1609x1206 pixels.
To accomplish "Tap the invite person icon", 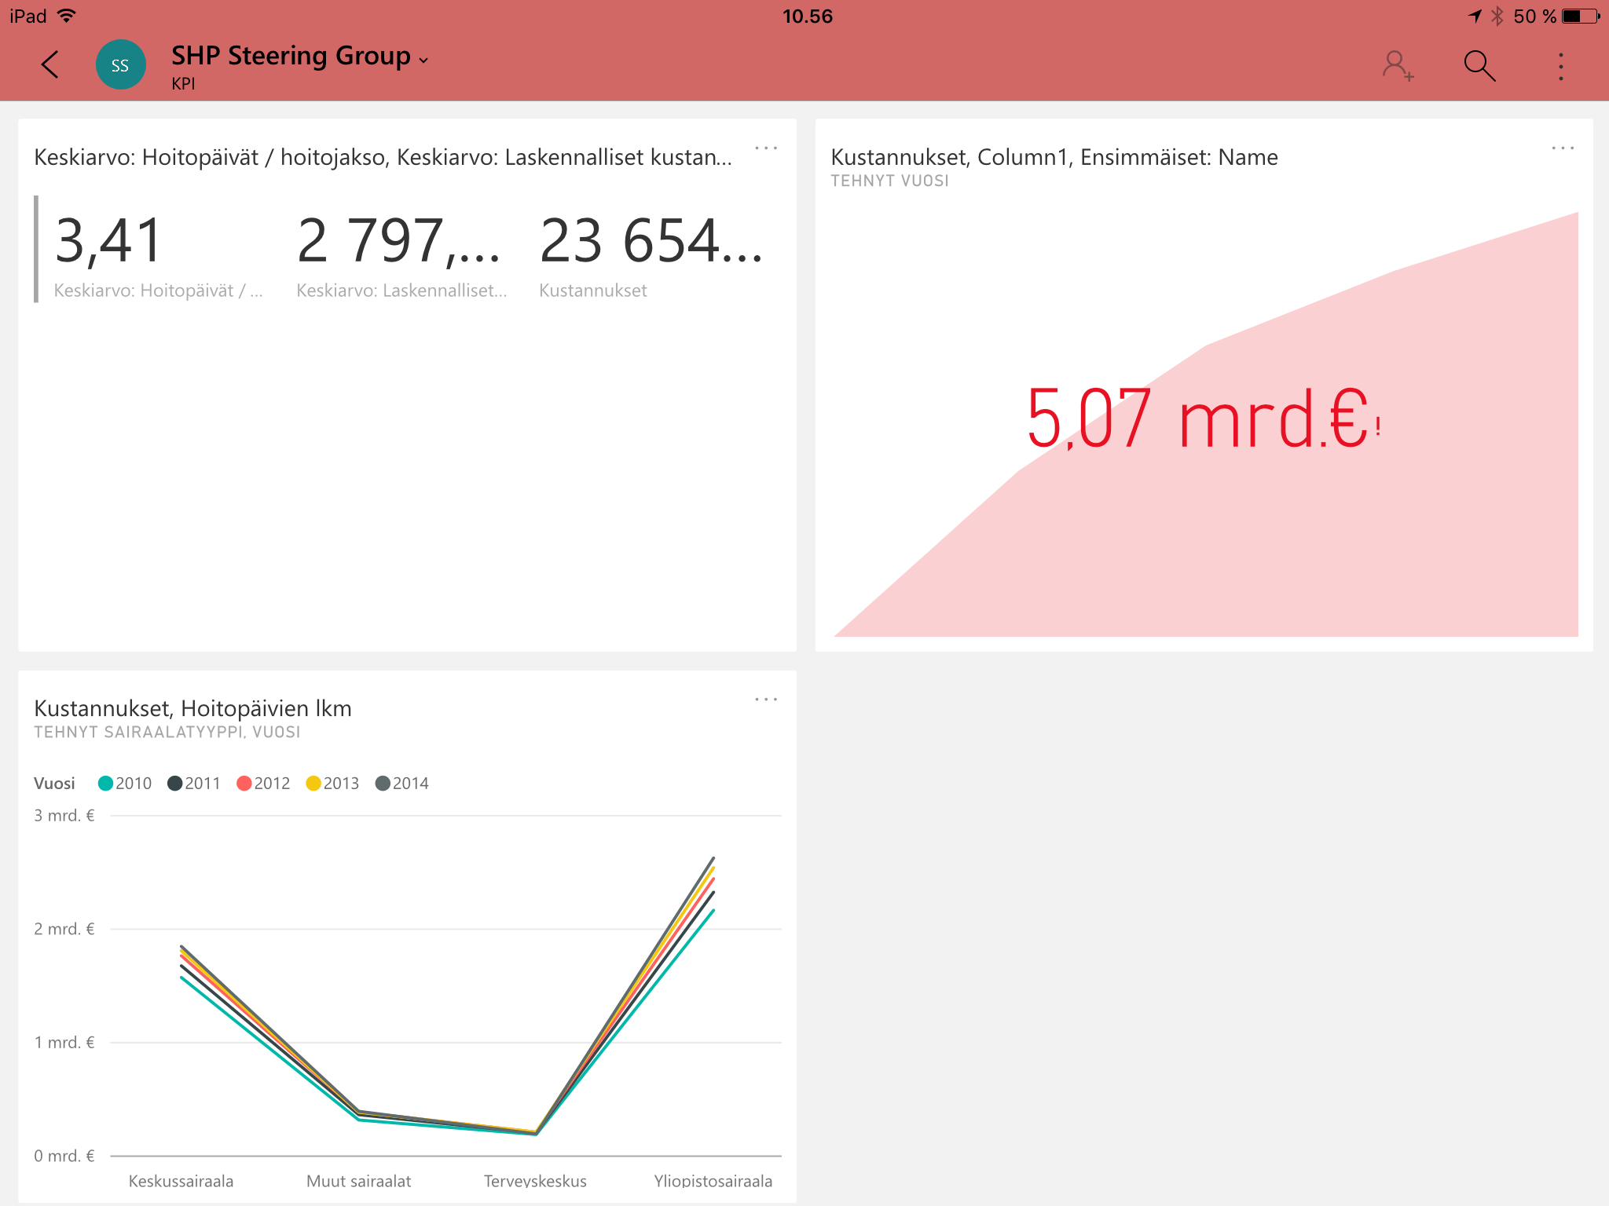I will pyautogui.click(x=1398, y=66).
